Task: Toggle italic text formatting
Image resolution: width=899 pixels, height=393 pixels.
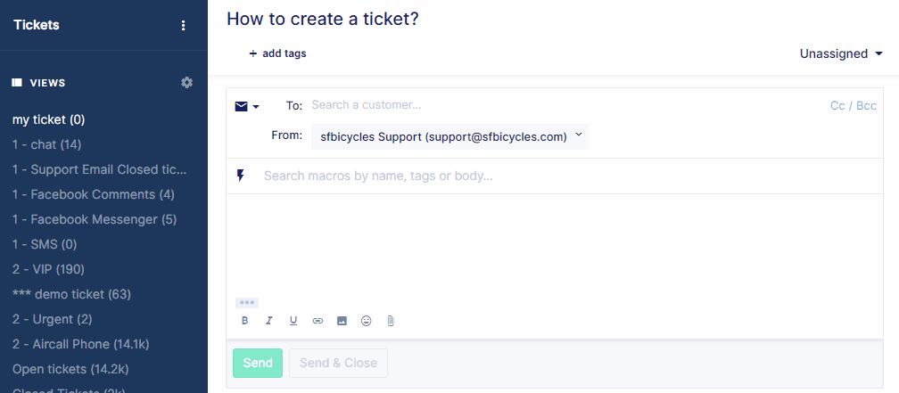Action: click(269, 321)
